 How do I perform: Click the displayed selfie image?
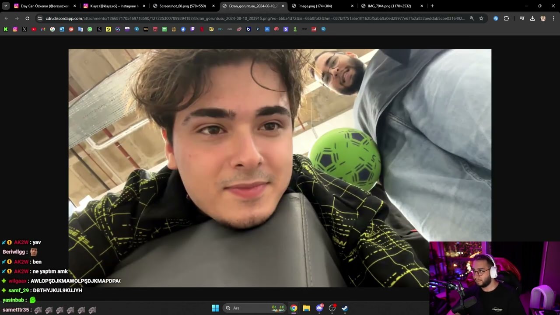pyautogui.click(x=280, y=168)
